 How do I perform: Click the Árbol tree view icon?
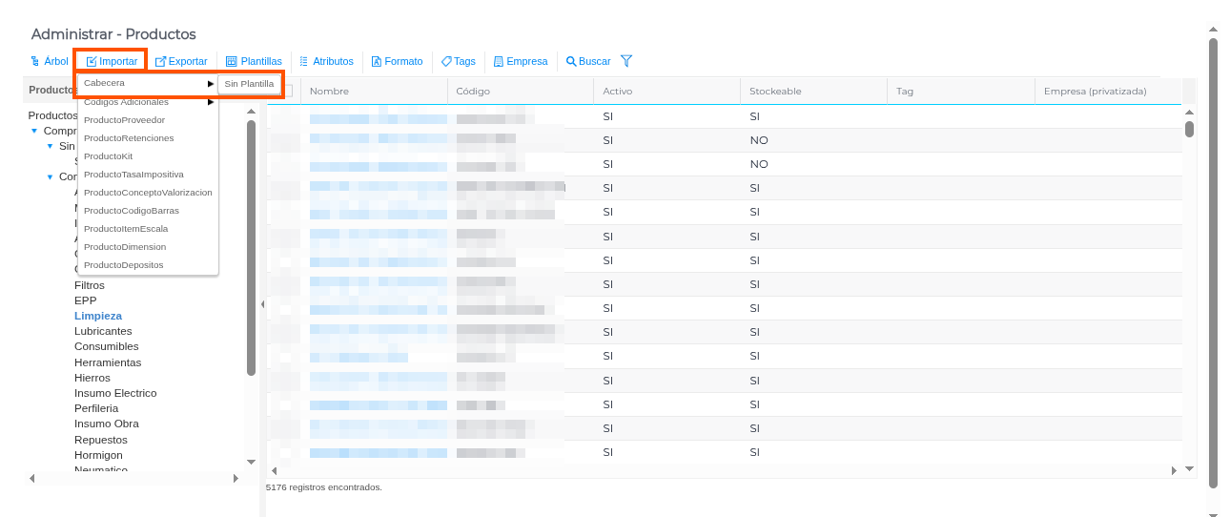tap(35, 61)
